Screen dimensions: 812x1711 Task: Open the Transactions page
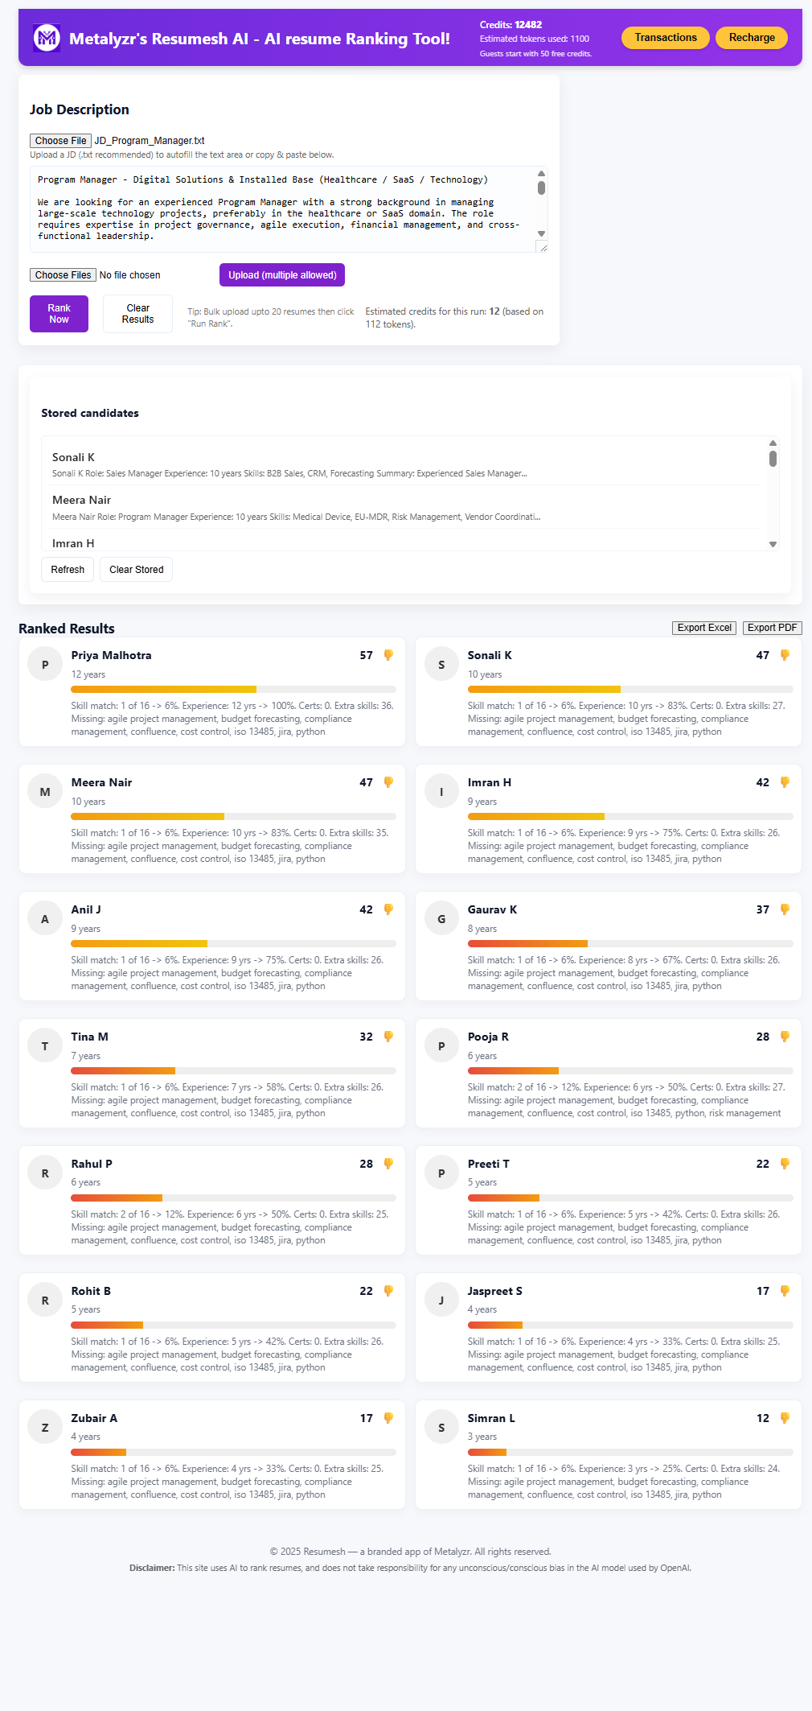665,38
